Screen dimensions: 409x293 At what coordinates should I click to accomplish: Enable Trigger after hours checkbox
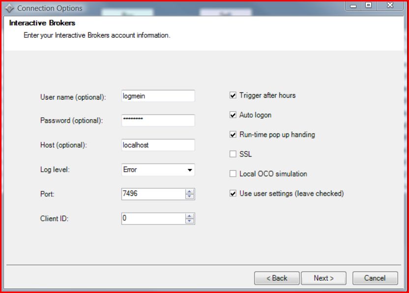[233, 95]
